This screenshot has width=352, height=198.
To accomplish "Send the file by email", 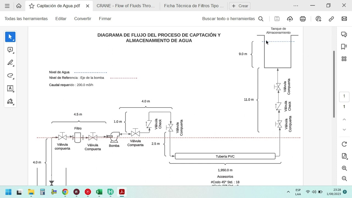I will [x=344, y=19].
